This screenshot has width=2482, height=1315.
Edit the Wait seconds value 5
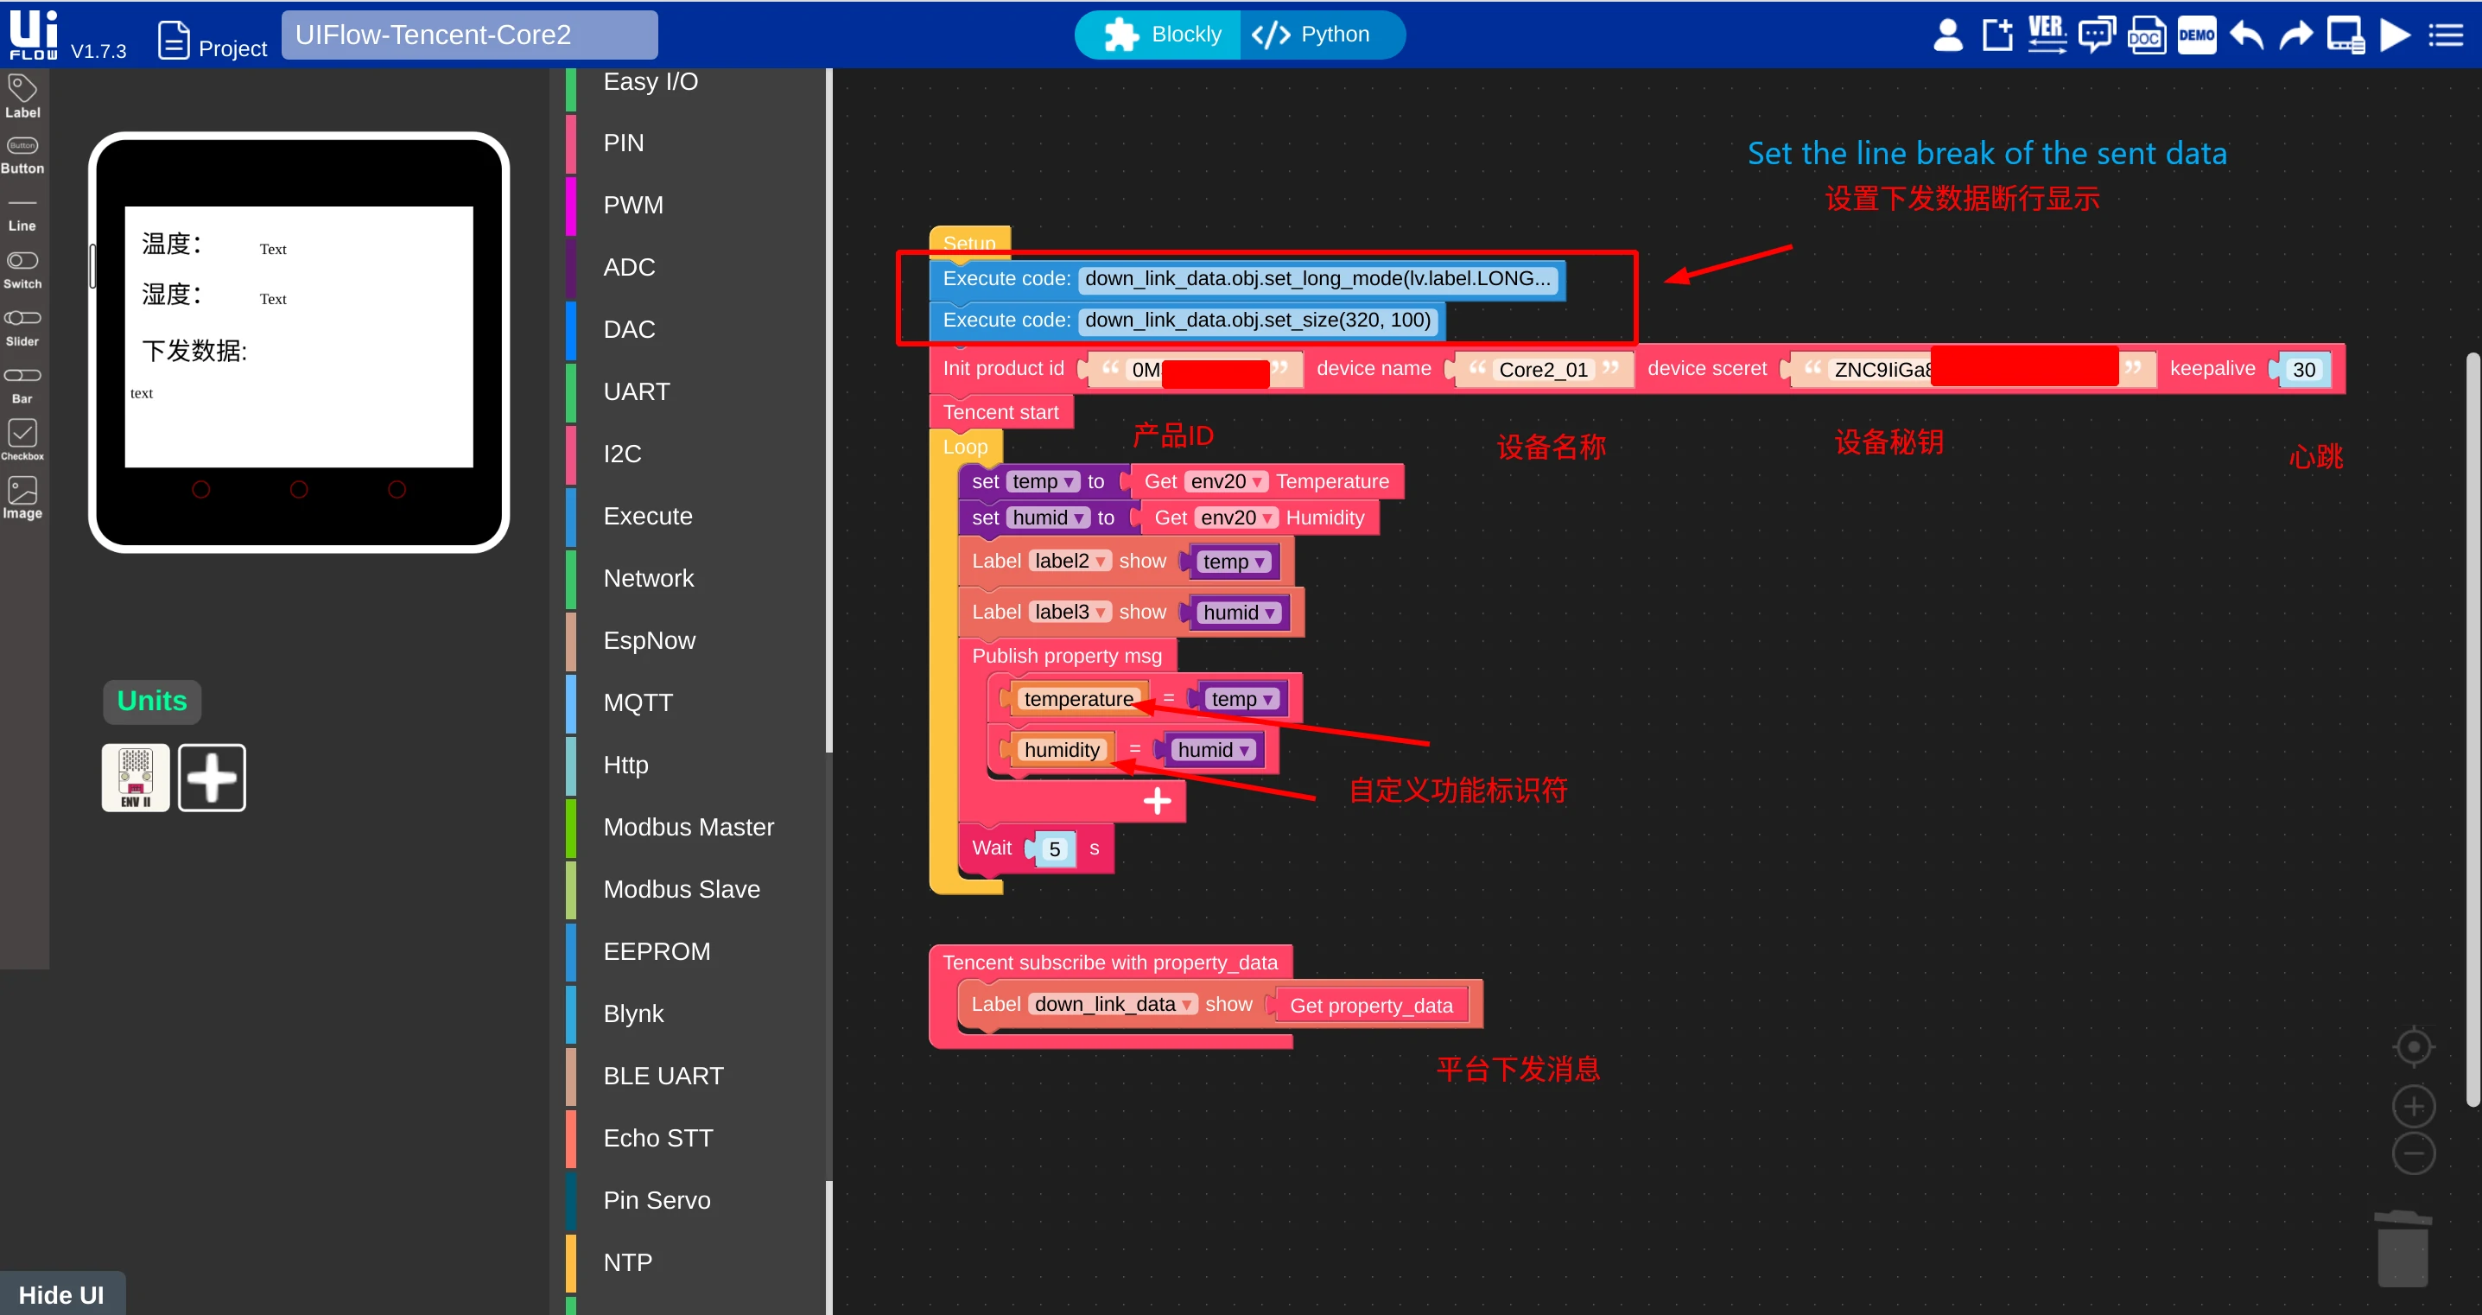click(x=1054, y=849)
